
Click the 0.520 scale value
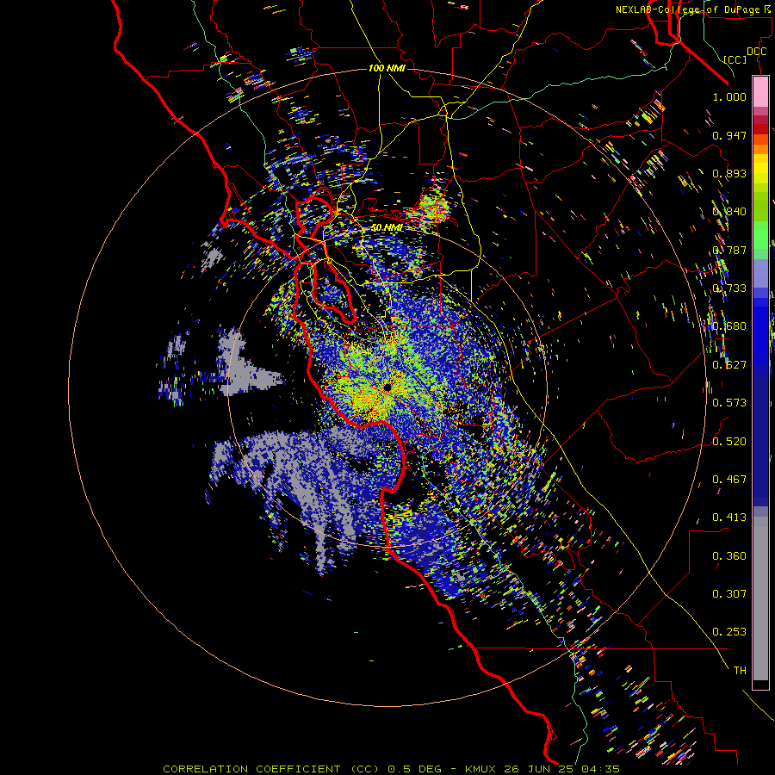point(729,442)
